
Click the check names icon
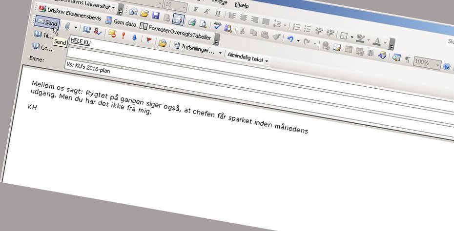point(98,31)
